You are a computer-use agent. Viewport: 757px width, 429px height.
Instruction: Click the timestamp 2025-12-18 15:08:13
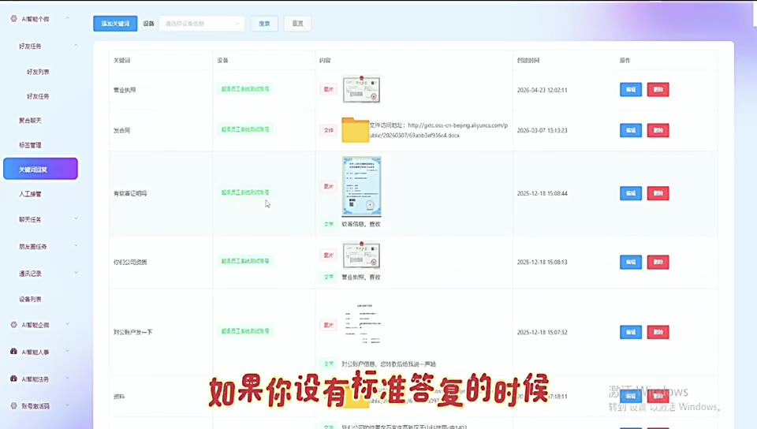click(543, 263)
